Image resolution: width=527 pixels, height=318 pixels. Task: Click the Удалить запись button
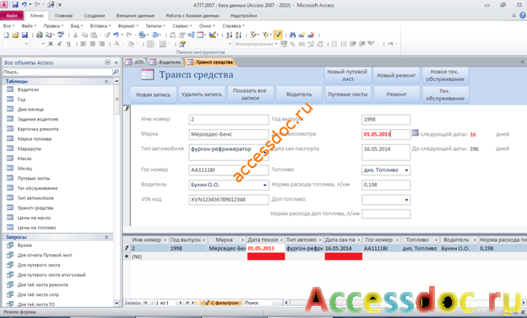click(x=201, y=94)
